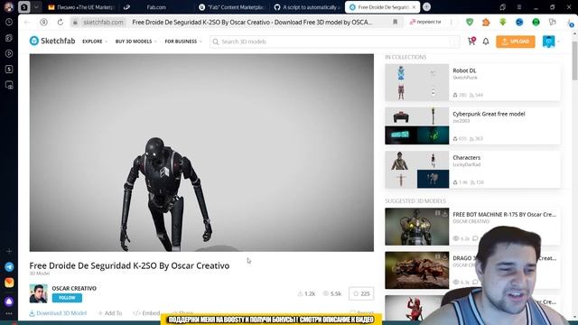578x325 pixels.
Task: Add a sidebar panel with plus icon
Action: point(9,251)
